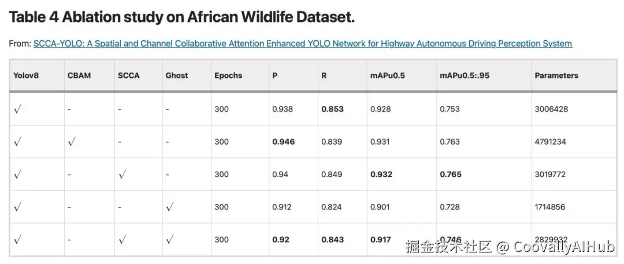This screenshot has height=264, width=624.
Task: Click the Ghost column header
Action: pyautogui.click(x=176, y=76)
